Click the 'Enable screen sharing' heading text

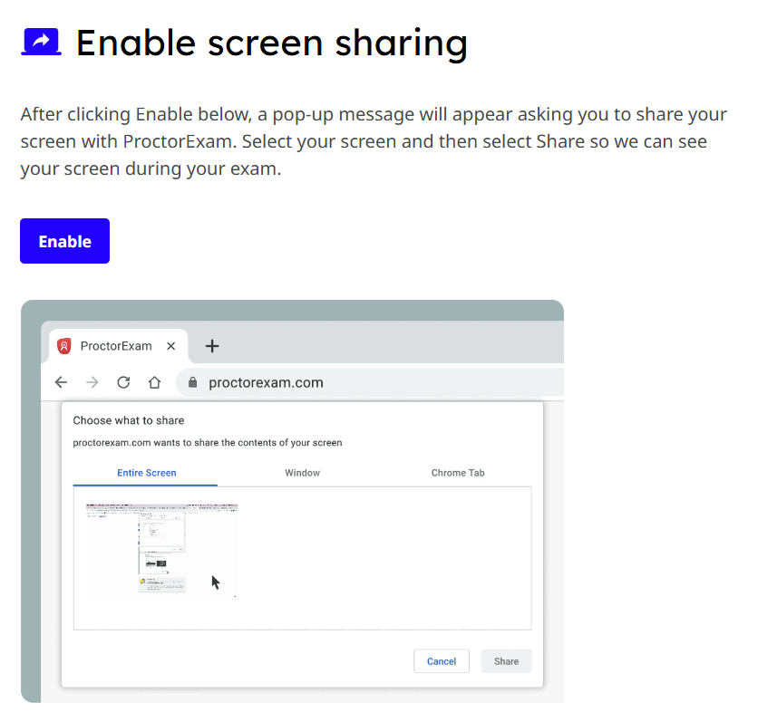[x=271, y=43]
